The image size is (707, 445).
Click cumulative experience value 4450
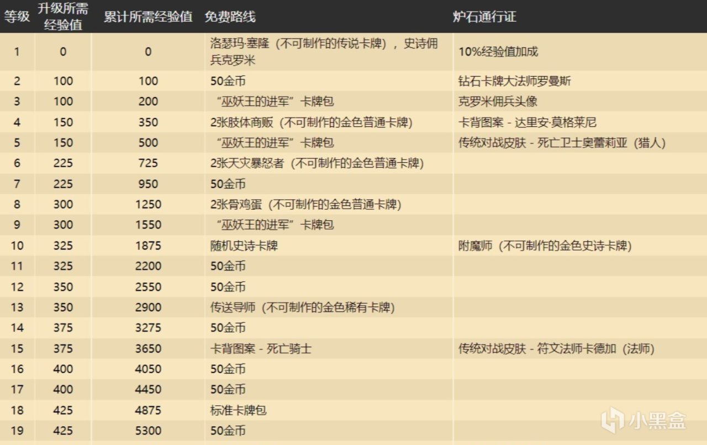point(148,389)
